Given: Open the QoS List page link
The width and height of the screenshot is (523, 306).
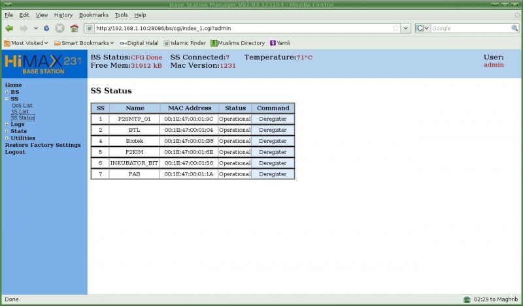Looking at the screenshot, I should tap(22, 105).
